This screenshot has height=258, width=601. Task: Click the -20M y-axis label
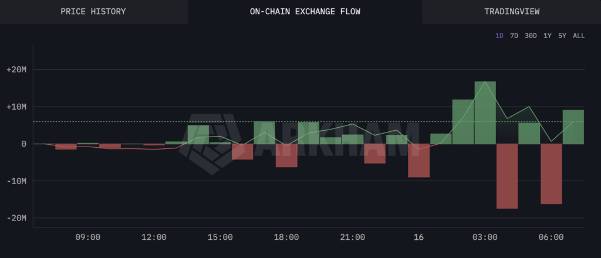pyautogui.click(x=16, y=218)
